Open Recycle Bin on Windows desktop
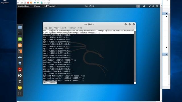The height and width of the screenshot is (102, 182). coord(5,2)
